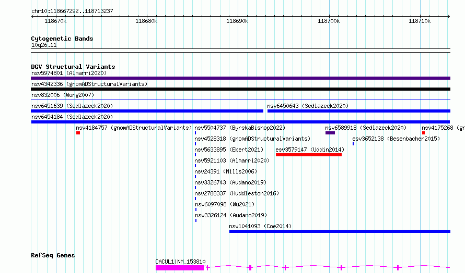Click the nsv5974801 (Almarri2020) purple variant bar
Screen dimensions: 465x273
240,78
